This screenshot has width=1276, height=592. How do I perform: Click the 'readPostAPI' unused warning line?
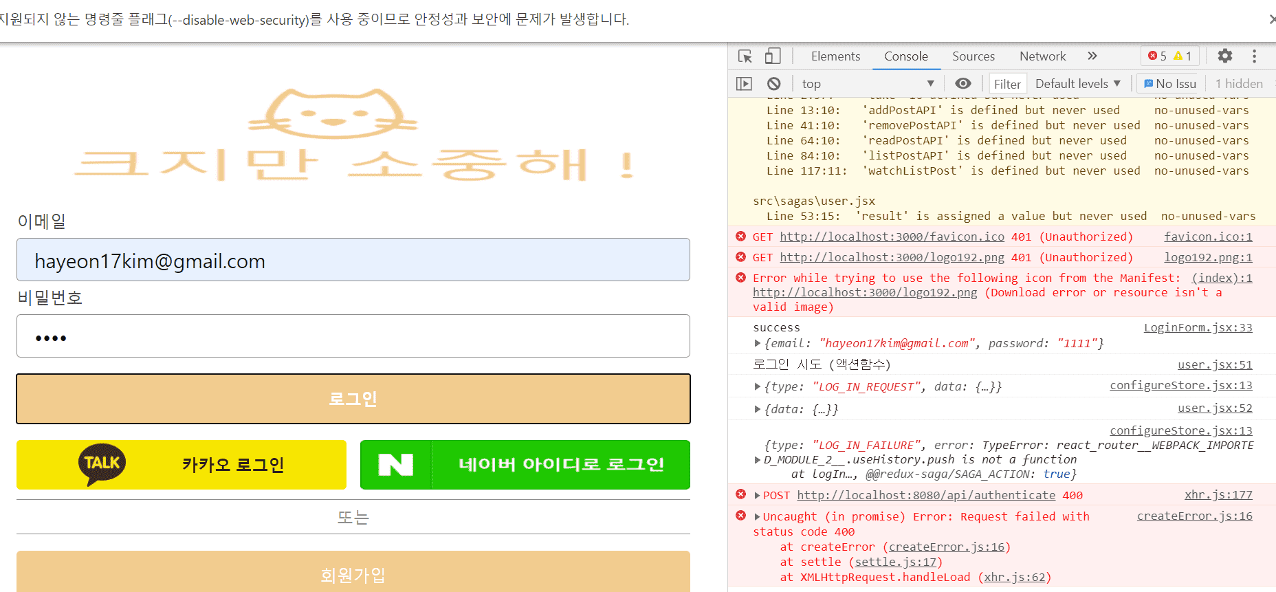(x=1008, y=140)
